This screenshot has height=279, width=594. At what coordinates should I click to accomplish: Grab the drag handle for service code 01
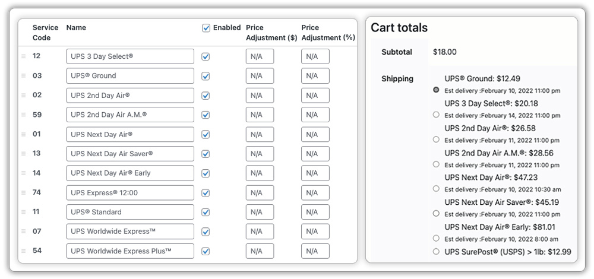point(24,134)
